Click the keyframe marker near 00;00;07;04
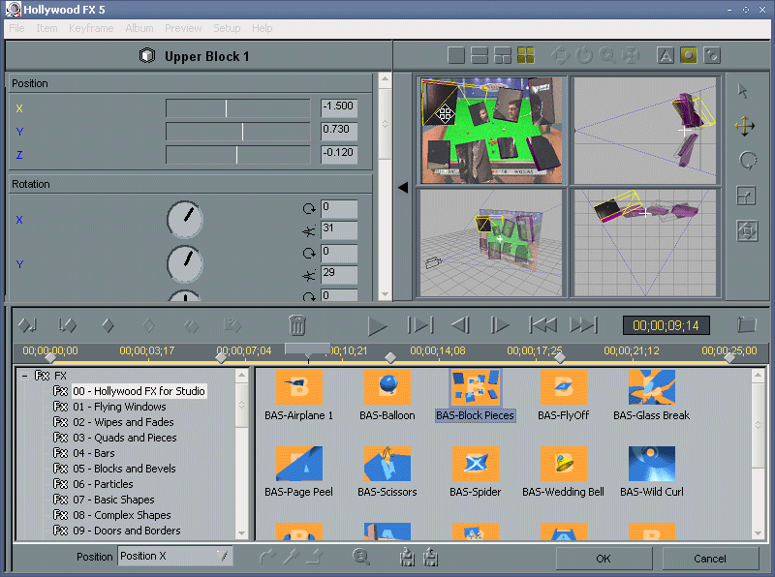 point(221,357)
